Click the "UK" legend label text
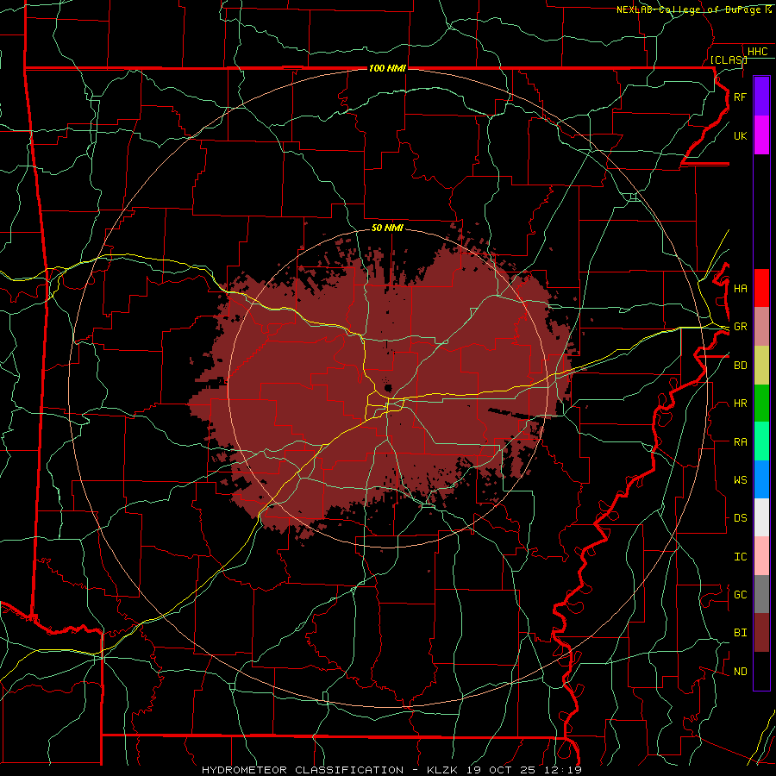Viewport: 776px width, 776px height. click(741, 135)
